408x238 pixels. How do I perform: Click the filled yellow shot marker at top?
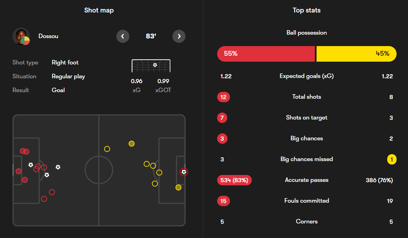click(131, 143)
